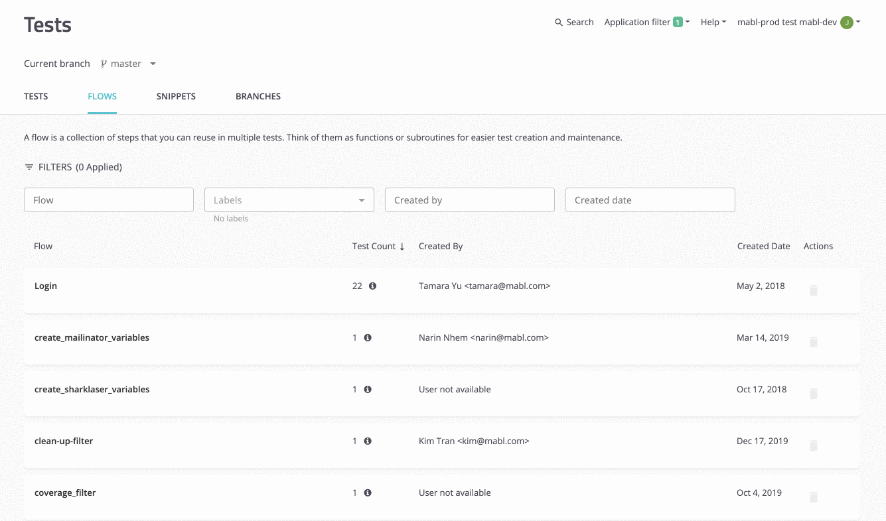
Task: Open the Login flow
Action: [46, 286]
